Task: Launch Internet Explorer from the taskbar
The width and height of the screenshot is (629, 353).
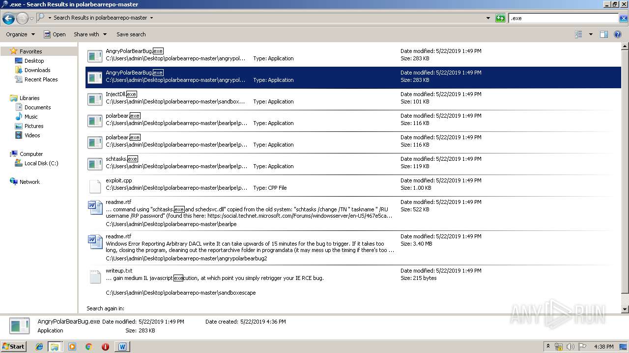Action: 40,347
